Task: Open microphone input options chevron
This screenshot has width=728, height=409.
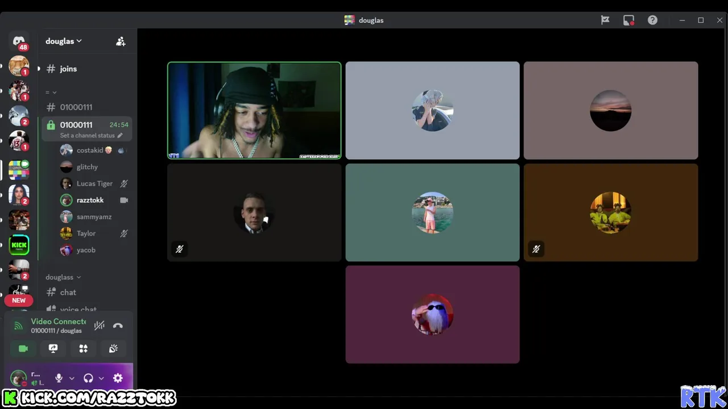Action: 72,378
